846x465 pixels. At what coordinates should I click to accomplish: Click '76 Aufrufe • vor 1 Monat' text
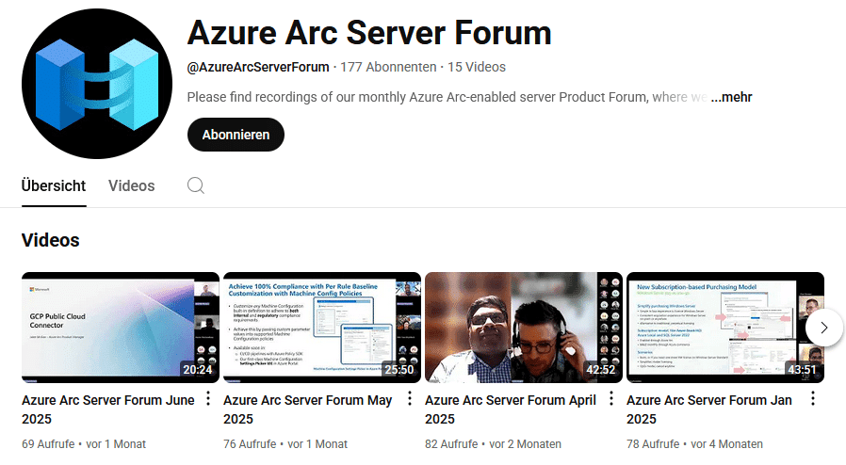(285, 444)
